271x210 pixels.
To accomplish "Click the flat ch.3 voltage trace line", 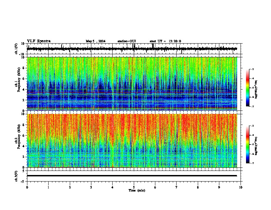I will pyautogui.click(x=132, y=176).
